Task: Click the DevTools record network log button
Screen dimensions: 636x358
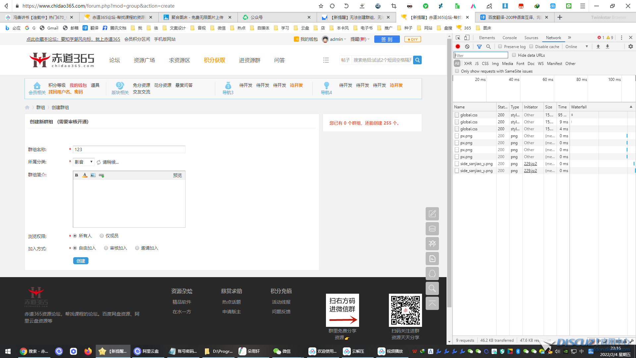Action: click(x=458, y=47)
